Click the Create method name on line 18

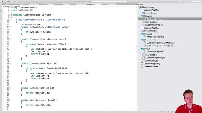pos(44,39)
